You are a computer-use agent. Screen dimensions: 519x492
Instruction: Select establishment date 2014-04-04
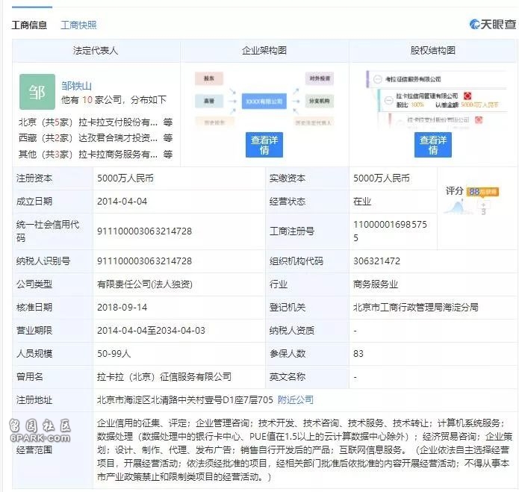122,202
